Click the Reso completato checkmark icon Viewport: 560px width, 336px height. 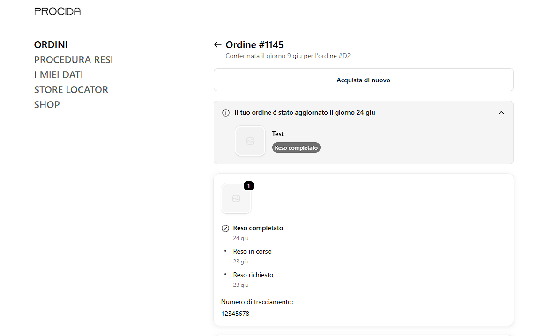click(x=225, y=228)
